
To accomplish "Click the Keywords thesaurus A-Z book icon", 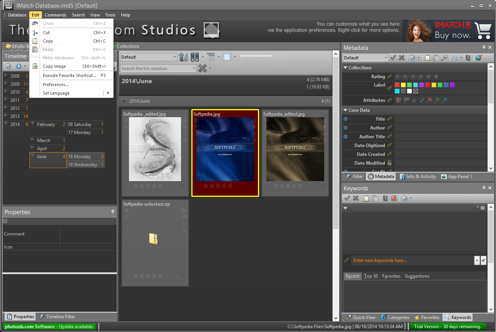I will point(385,198).
